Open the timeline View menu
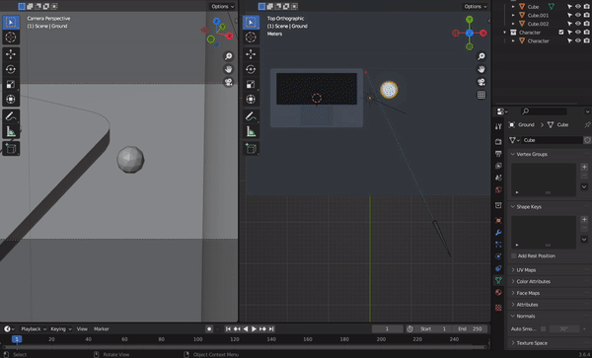Image resolution: width=592 pixels, height=358 pixels. pyautogui.click(x=82, y=329)
